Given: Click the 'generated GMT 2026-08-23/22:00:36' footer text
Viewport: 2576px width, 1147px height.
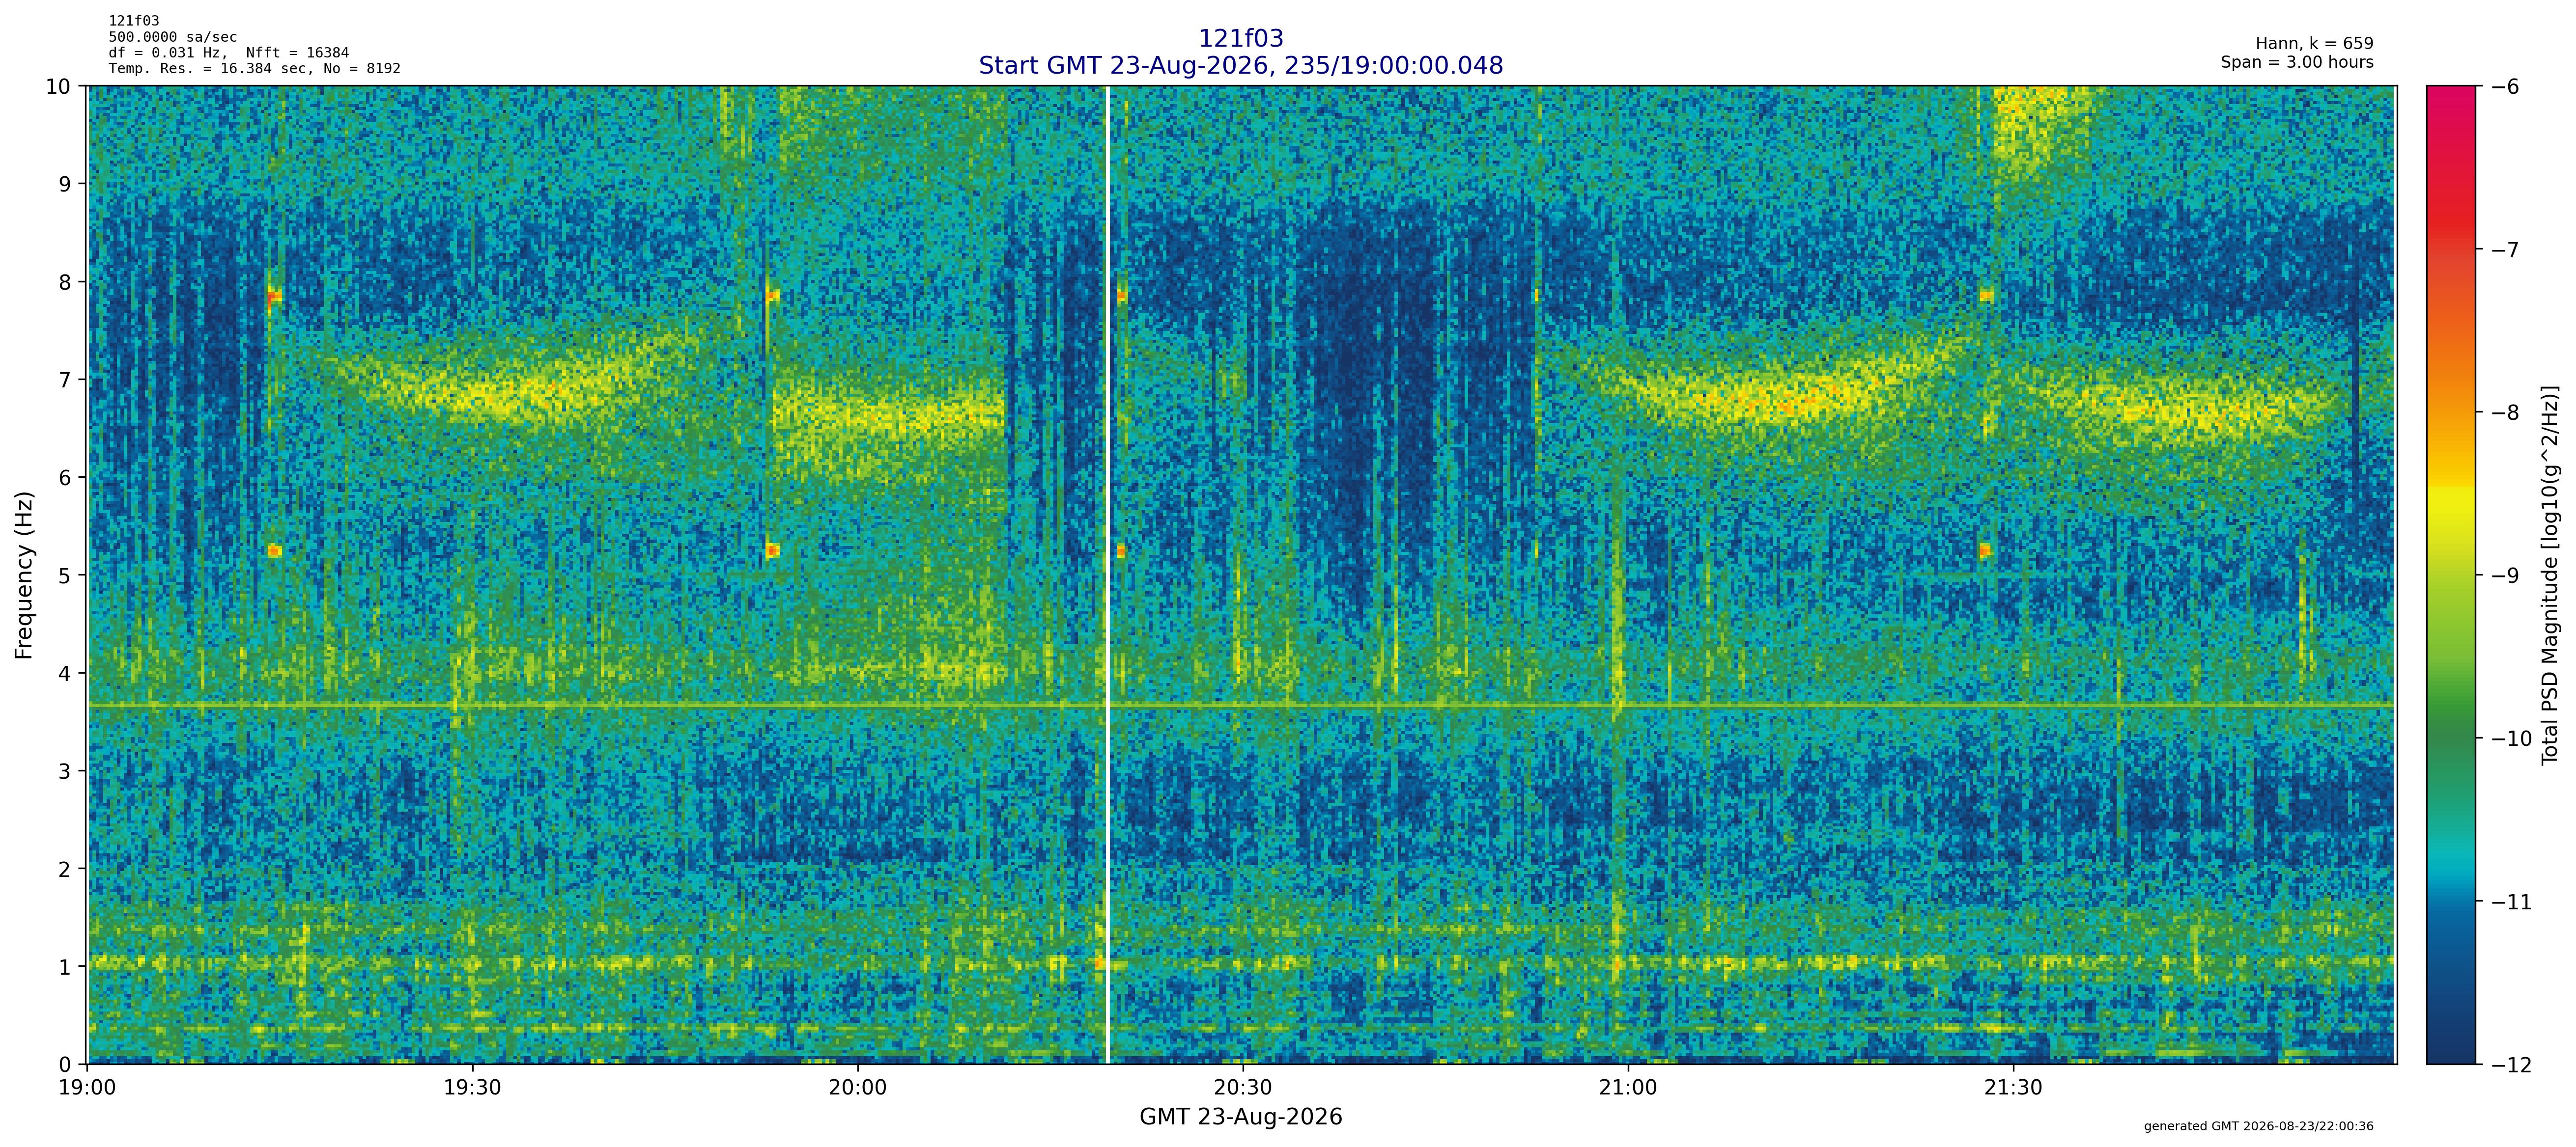Looking at the screenshot, I should (x=2258, y=1126).
